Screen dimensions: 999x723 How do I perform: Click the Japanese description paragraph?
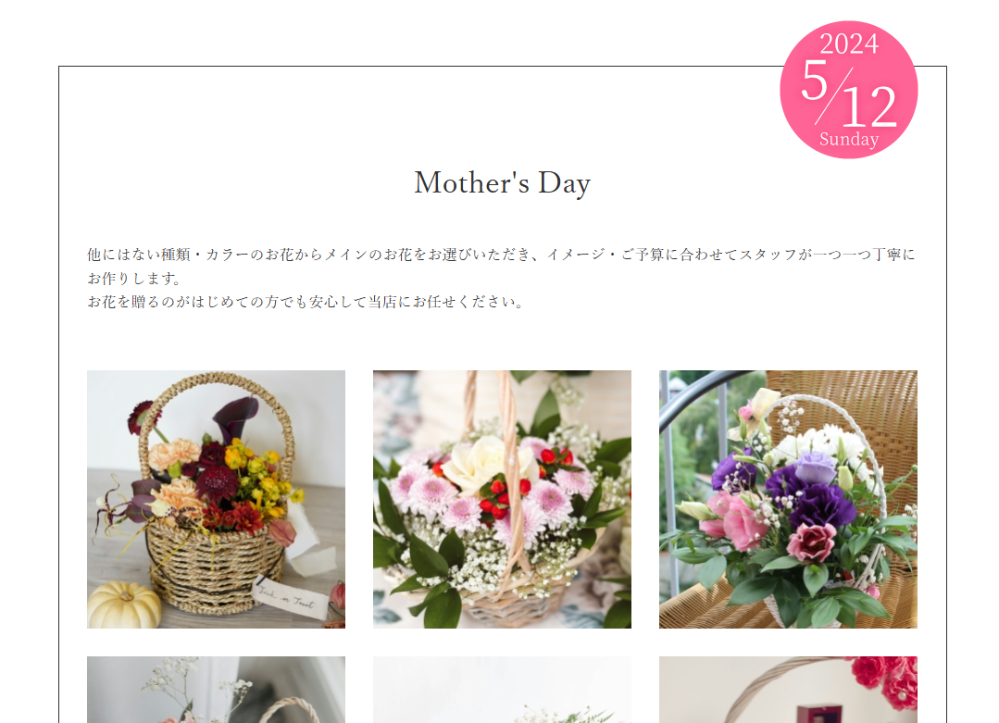point(502,279)
